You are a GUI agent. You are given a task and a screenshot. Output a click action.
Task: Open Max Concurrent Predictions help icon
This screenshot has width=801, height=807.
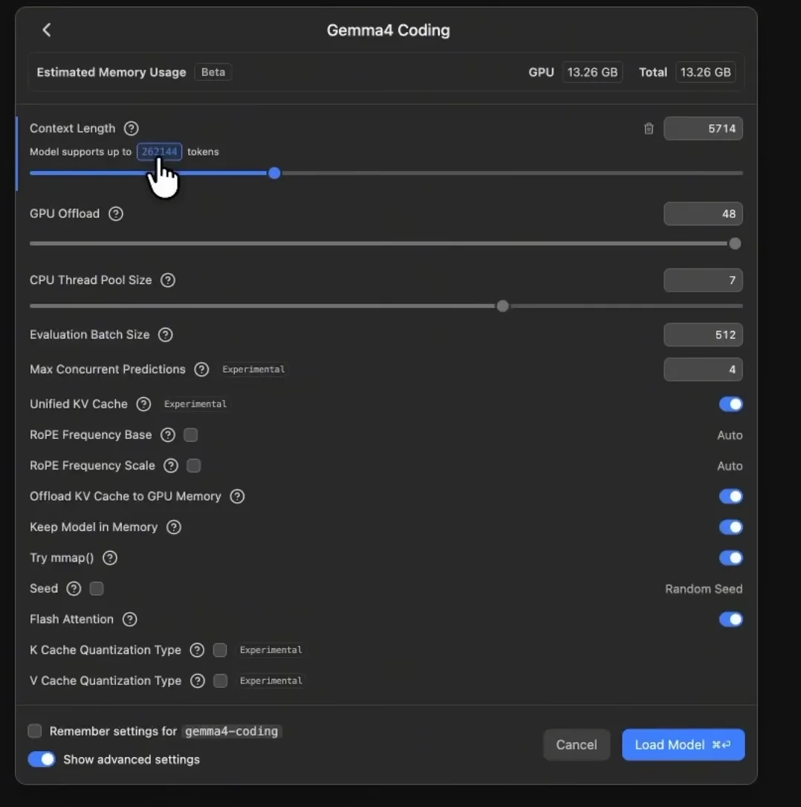click(x=201, y=369)
